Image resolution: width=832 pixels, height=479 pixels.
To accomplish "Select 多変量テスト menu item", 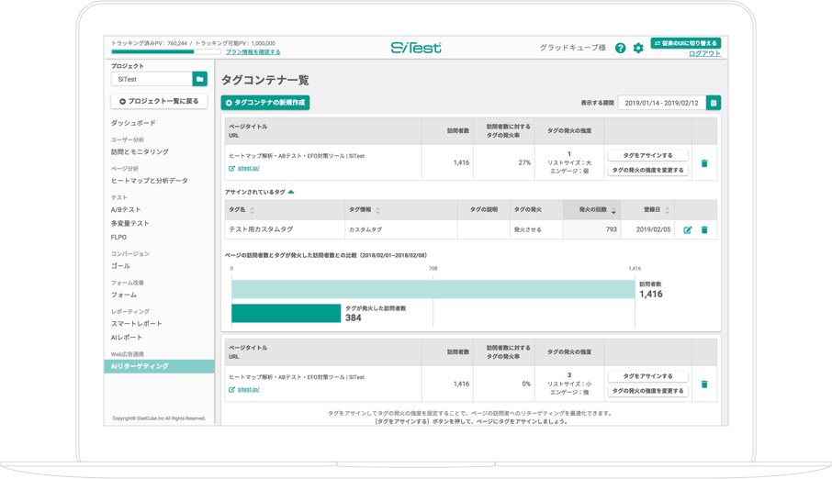I will [x=130, y=223].
